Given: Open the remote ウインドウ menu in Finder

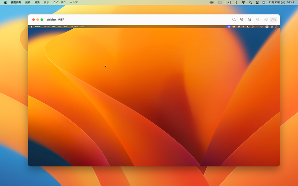Looking at the screenshot, I should click(x=74, y=26).
